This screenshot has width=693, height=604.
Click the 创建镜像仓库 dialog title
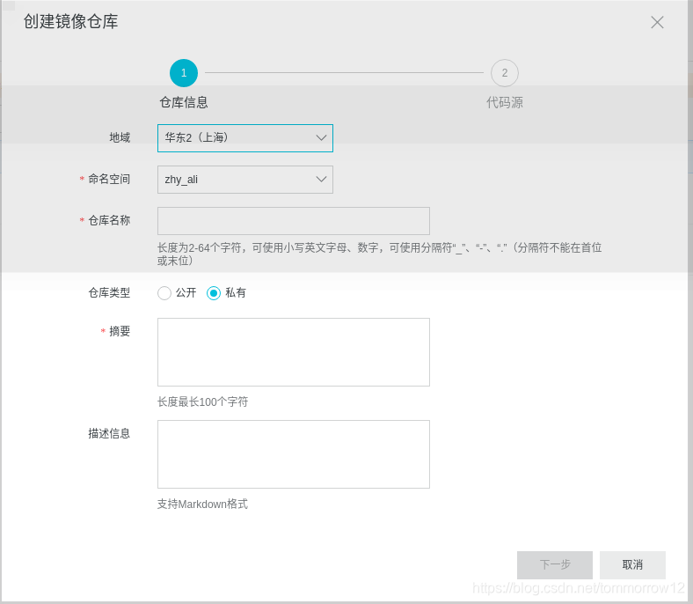click(x=70, y=22)
